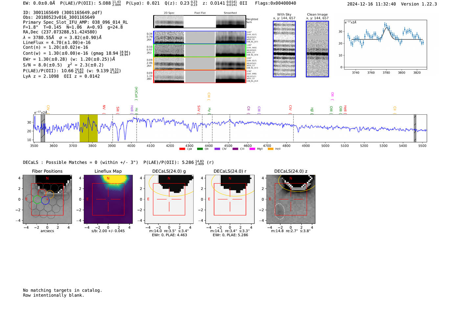The height and width of the screenshot is (313, 460).
Task: Click the green OII legend swatch
Action: click(x=200, y=149)
